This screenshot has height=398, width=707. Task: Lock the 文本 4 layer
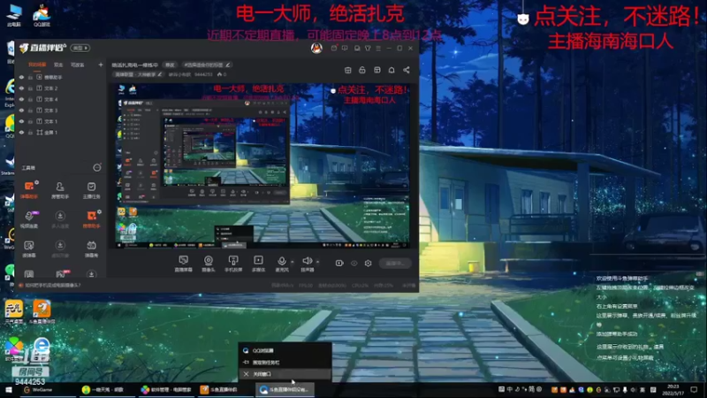pyautogui.click(x=30, y=99)
